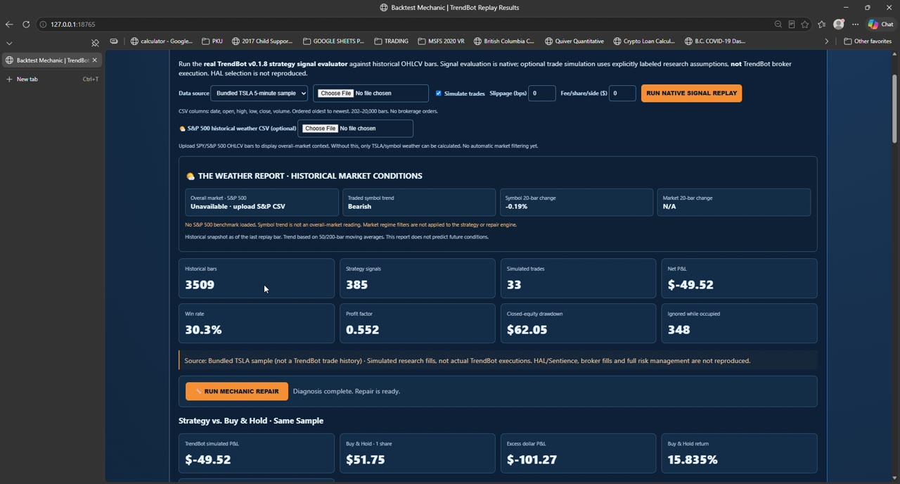Screen dimensions: 900x484
Task: Click Diagnosis complete. Repair is ready. status
Action: [x=346, y=391]
